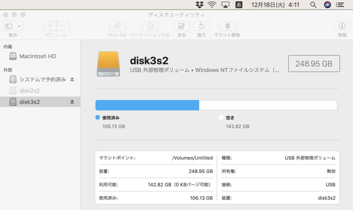The height and width of the screenshot is (210, 353).
Task: Click the 106.13 GB value under 使用済み legend
Action: tap(114, 127)
